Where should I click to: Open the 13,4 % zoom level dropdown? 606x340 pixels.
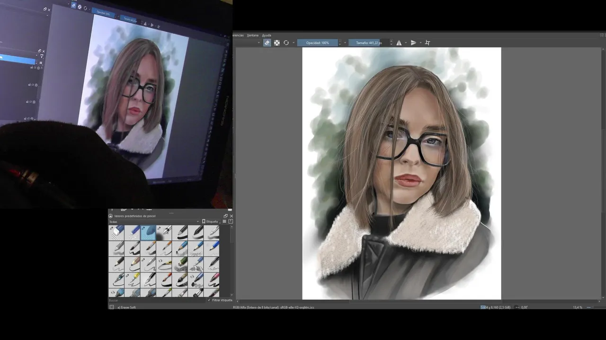pos(578,307)
